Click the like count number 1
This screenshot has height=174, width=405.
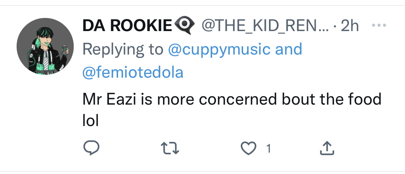click(269, 149)
